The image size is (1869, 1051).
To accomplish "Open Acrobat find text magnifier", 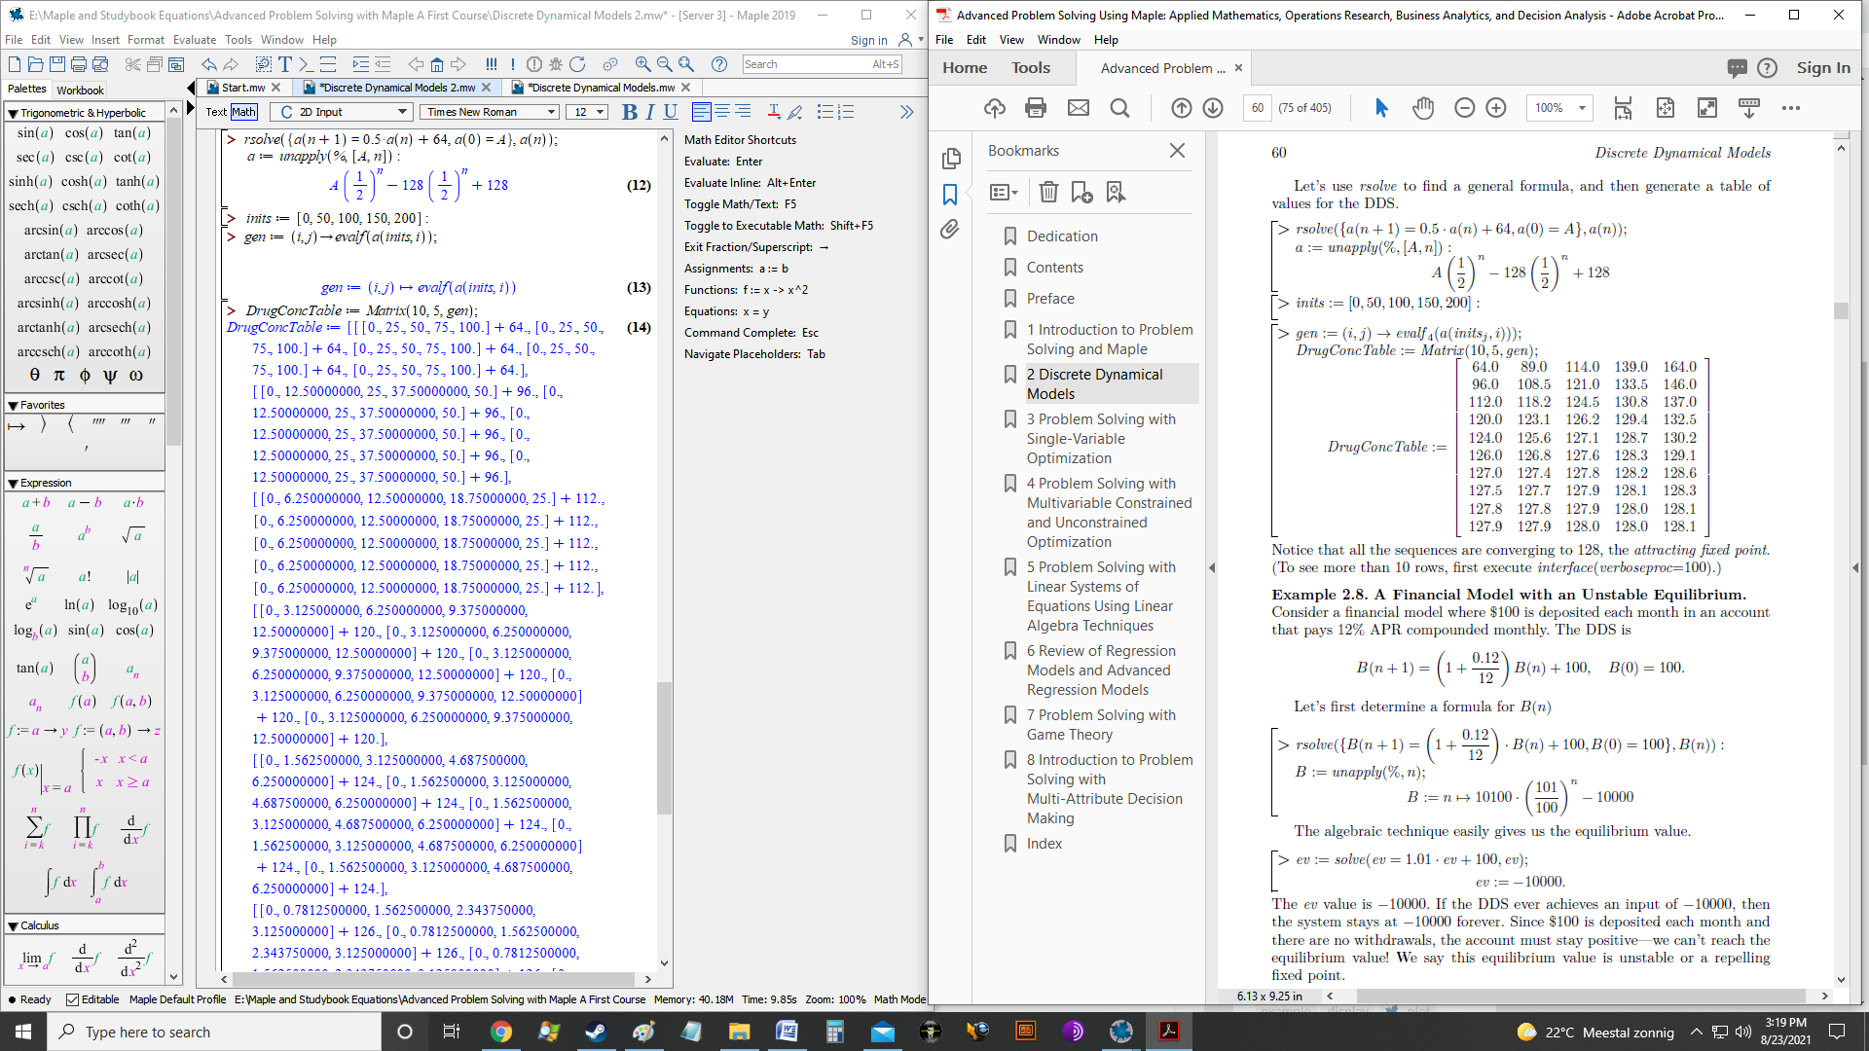I will pyautogui.click(x=1120, y=108).
